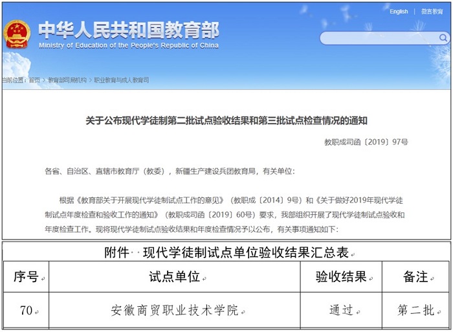This screenshot has height=332, width=453.
Task: Click the 序号 column header
Action: 27,276
